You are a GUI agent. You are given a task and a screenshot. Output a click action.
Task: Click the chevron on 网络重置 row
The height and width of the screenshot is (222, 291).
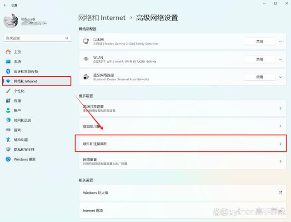pos(281,162)
